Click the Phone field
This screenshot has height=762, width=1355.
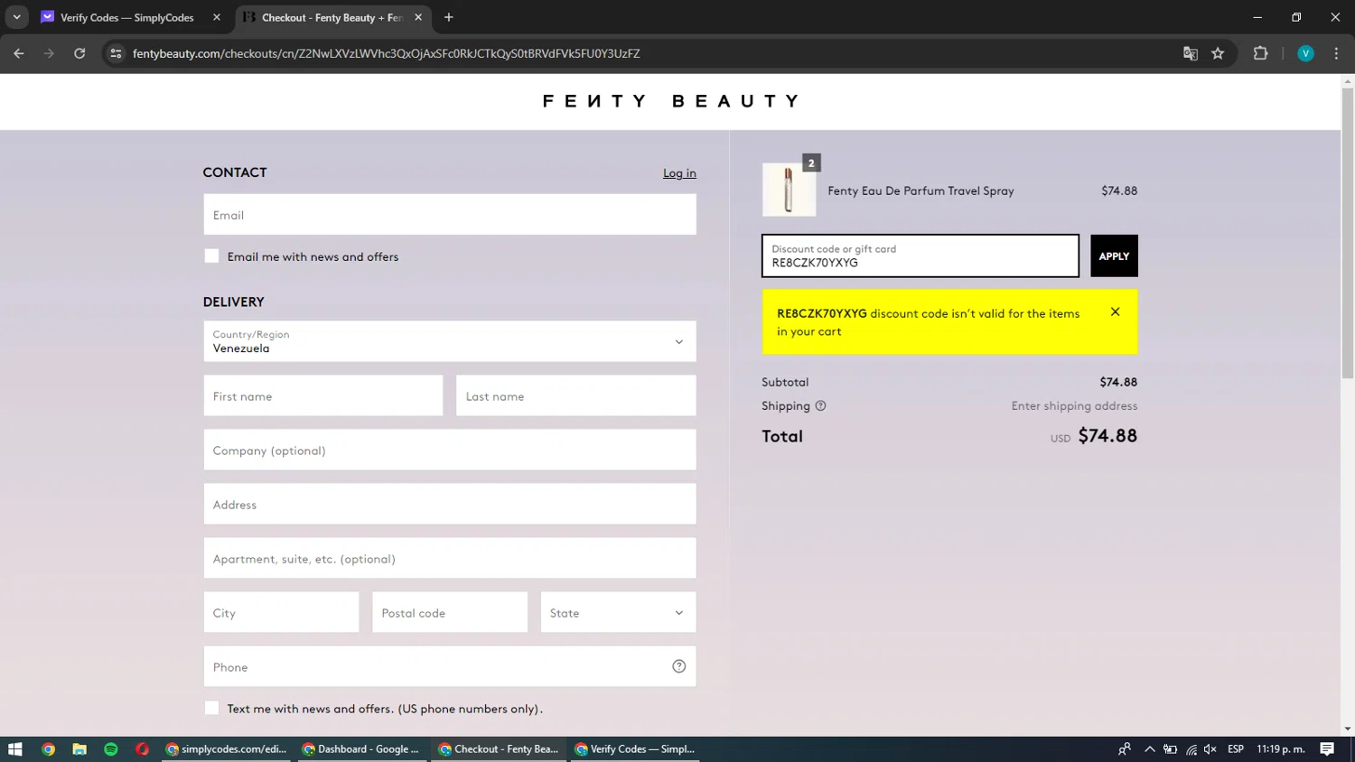point(450,666)
